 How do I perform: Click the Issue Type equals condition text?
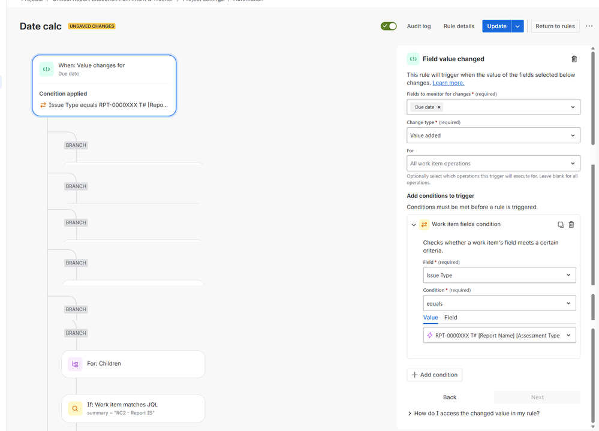108,105
